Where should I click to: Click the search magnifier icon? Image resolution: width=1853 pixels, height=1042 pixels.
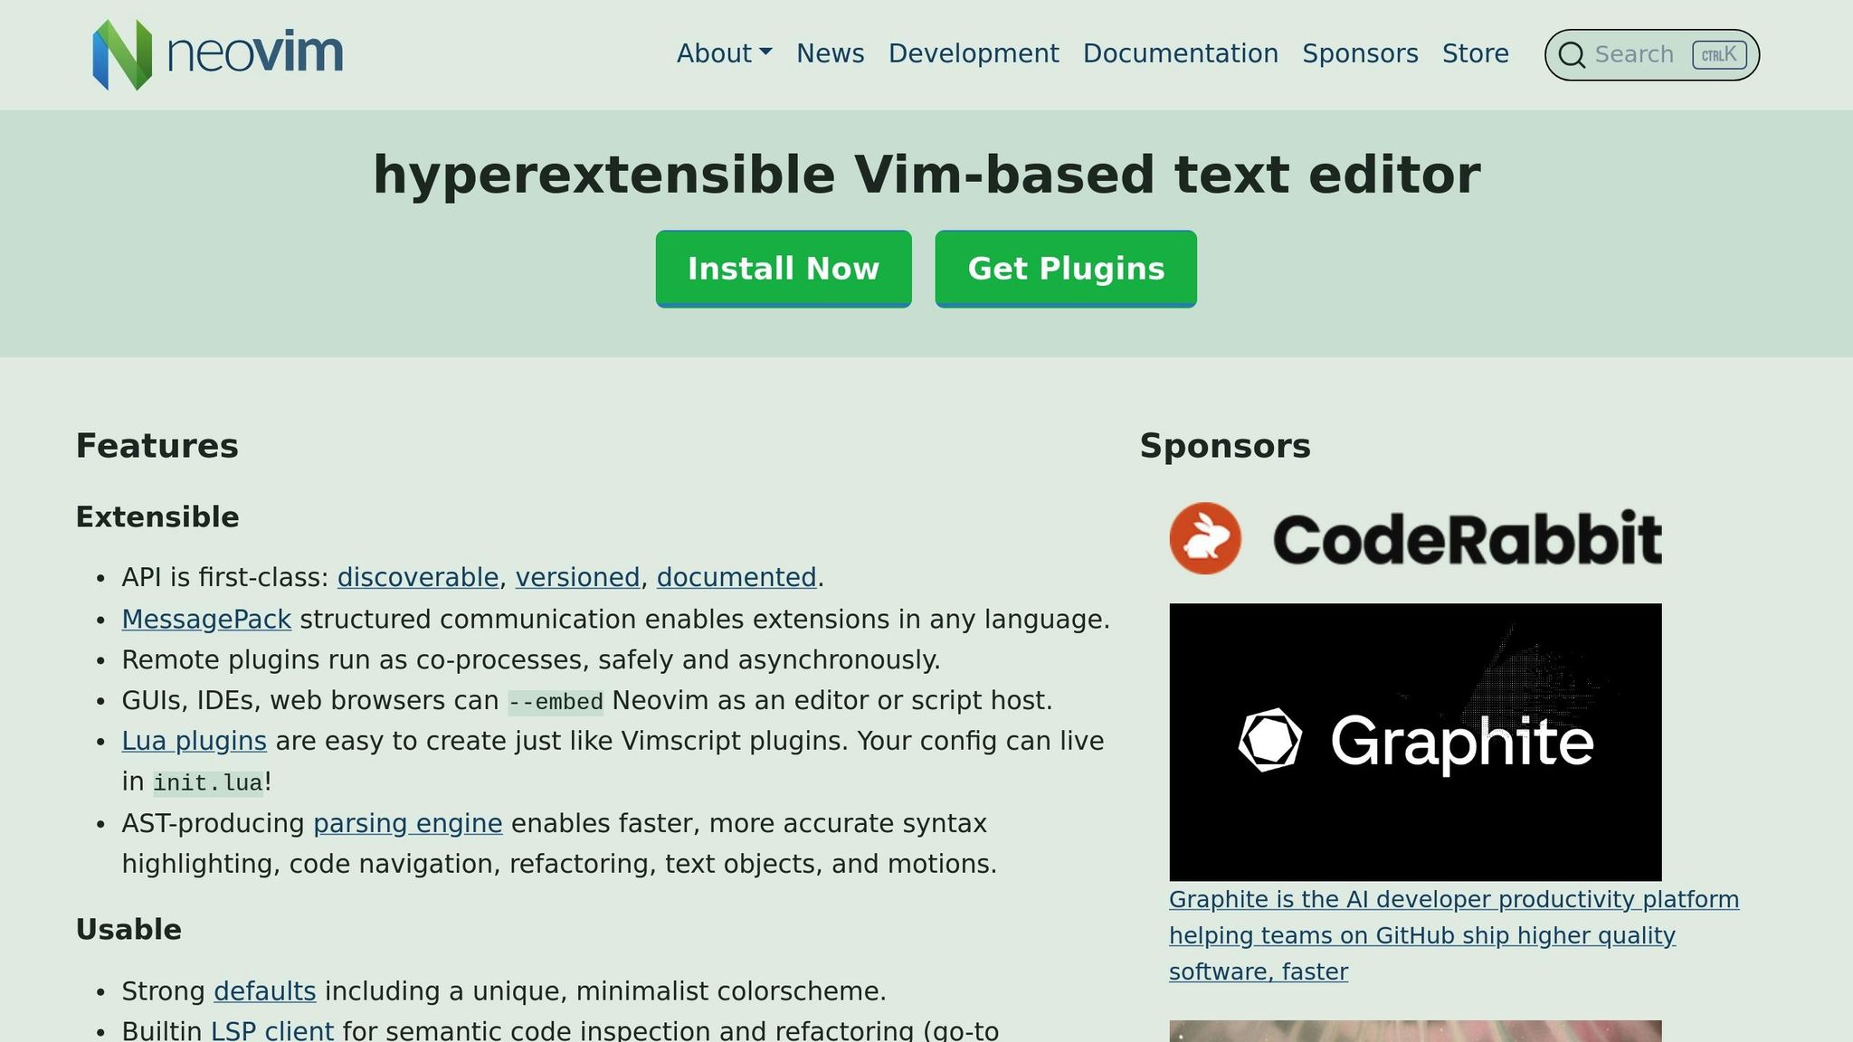coord(1573,55)
